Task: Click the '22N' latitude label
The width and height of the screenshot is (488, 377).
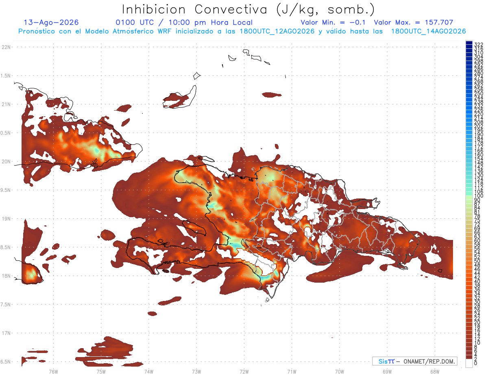Action: pyautogui.click(x=6, y=47)
